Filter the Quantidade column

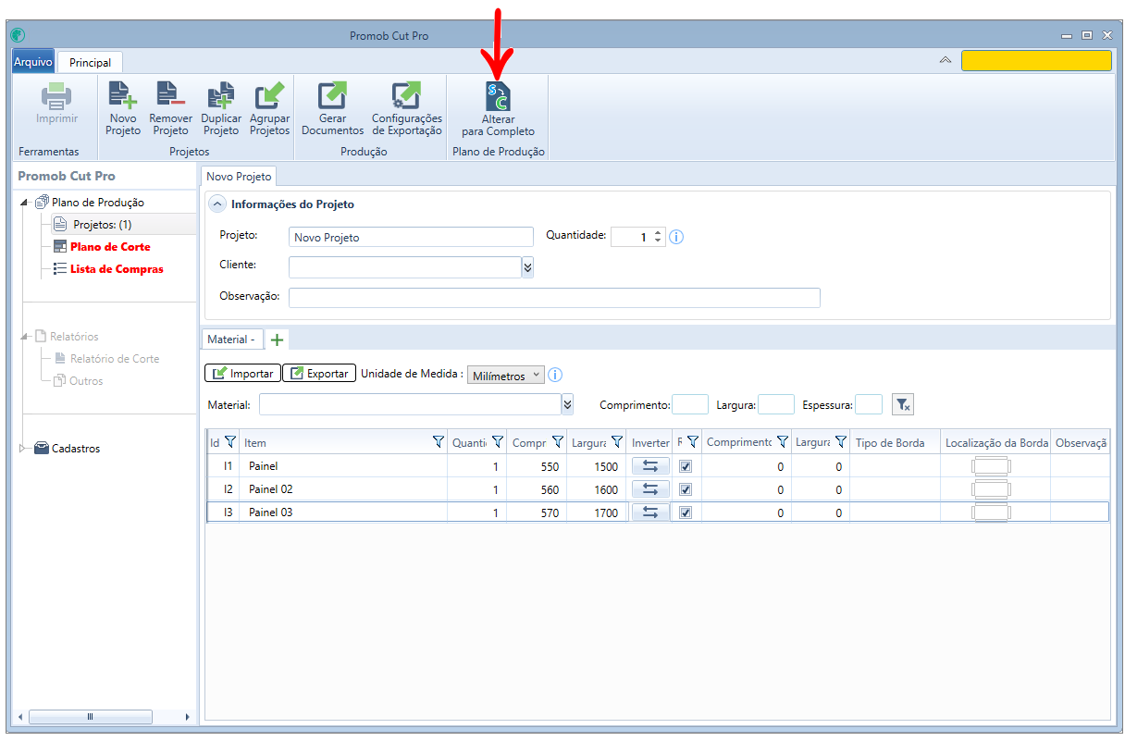click(498, 442)
